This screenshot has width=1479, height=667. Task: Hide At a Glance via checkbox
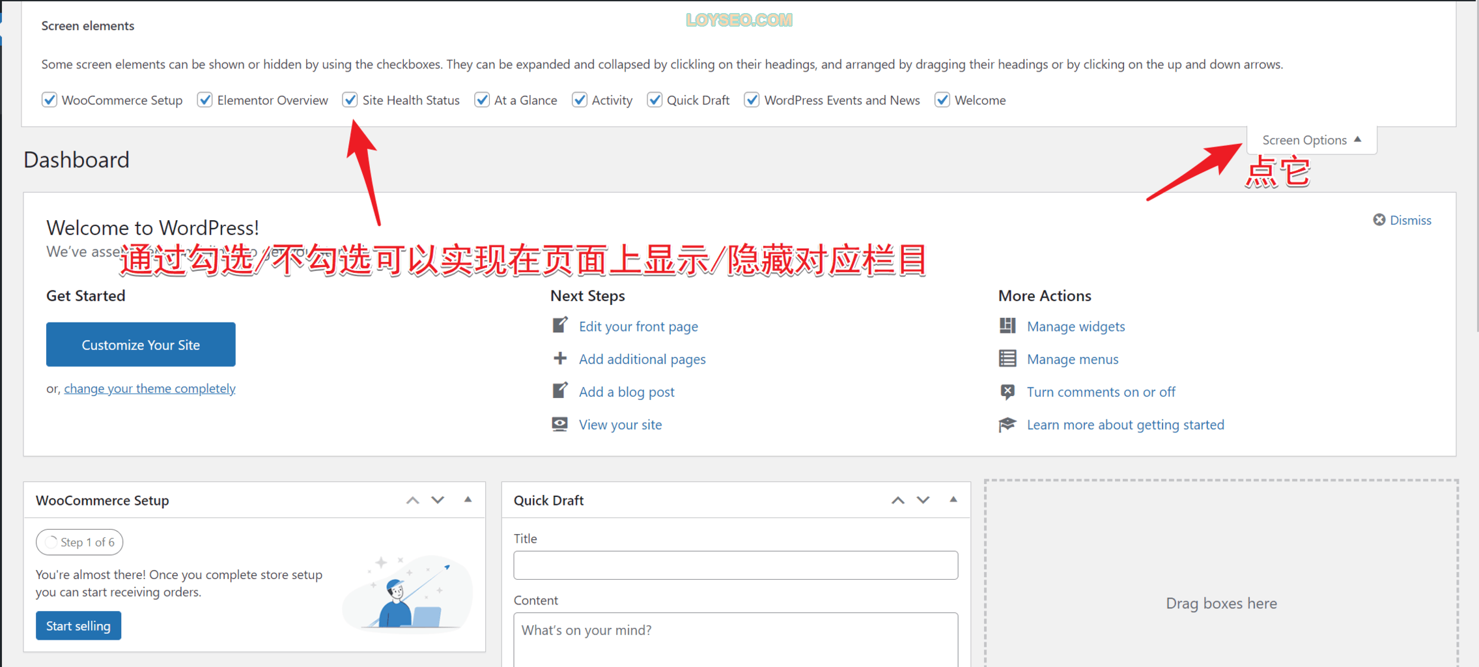click(x=482, y=100)
